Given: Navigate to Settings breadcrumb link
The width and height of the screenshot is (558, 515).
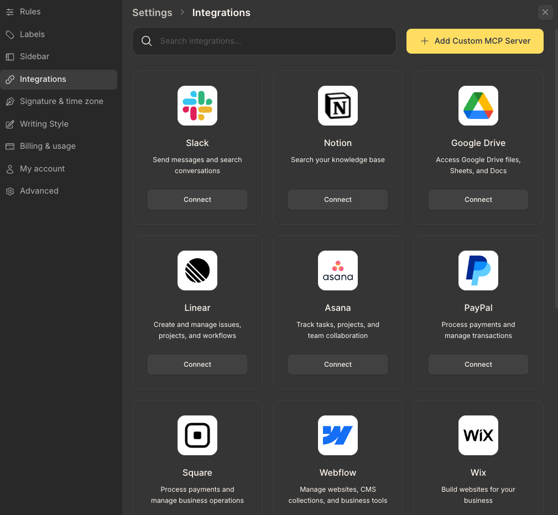Looking at the screenshot, I should pyautogui.click(x=152, y=13).
